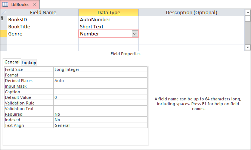Close the tblBooks tab
The height and width of the screenshot is (150, 251).
tap(34, 4)
